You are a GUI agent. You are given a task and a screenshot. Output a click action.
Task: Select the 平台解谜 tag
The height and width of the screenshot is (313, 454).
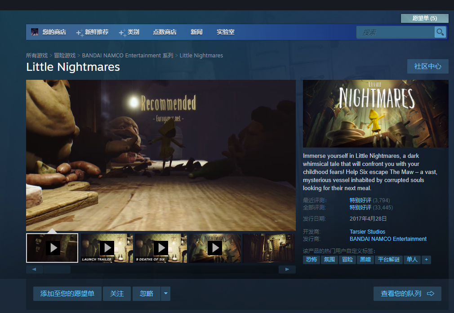pyautogui.click(x=389, y=260)
